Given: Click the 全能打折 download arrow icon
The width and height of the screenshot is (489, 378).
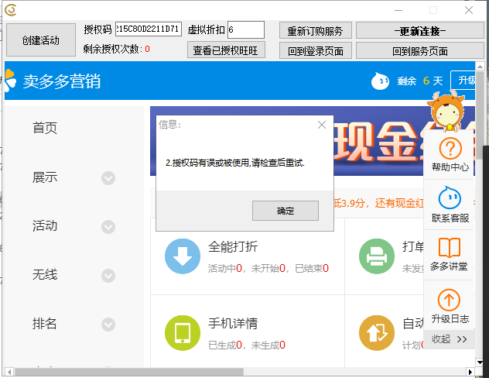Looking at the screenshot, I should 183,256.
